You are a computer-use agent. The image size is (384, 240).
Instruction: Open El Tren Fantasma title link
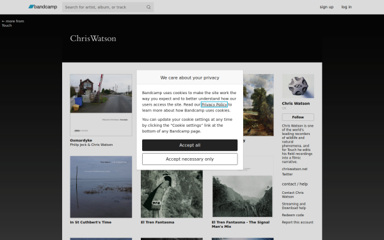coord(157,222)
